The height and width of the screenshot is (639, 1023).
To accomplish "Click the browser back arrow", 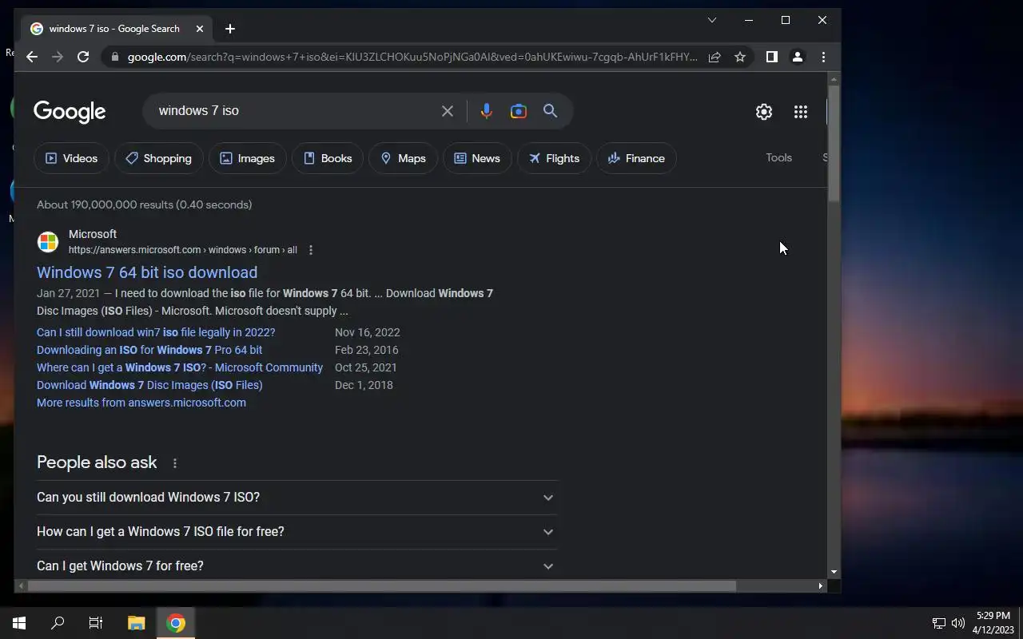I will click(32, 57).
